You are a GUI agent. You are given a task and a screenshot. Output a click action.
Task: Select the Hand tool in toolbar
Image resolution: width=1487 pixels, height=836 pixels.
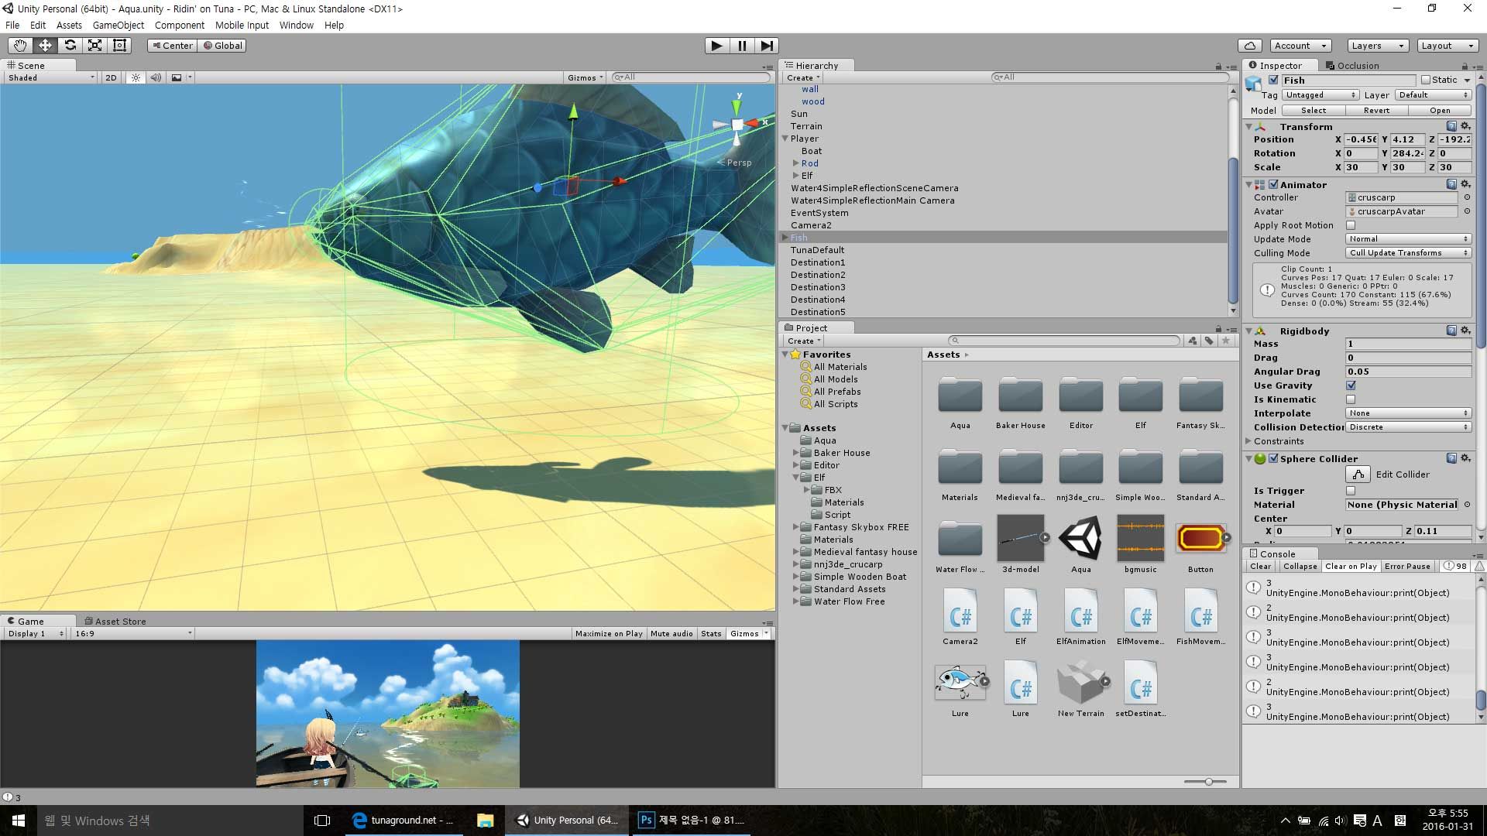19,46
